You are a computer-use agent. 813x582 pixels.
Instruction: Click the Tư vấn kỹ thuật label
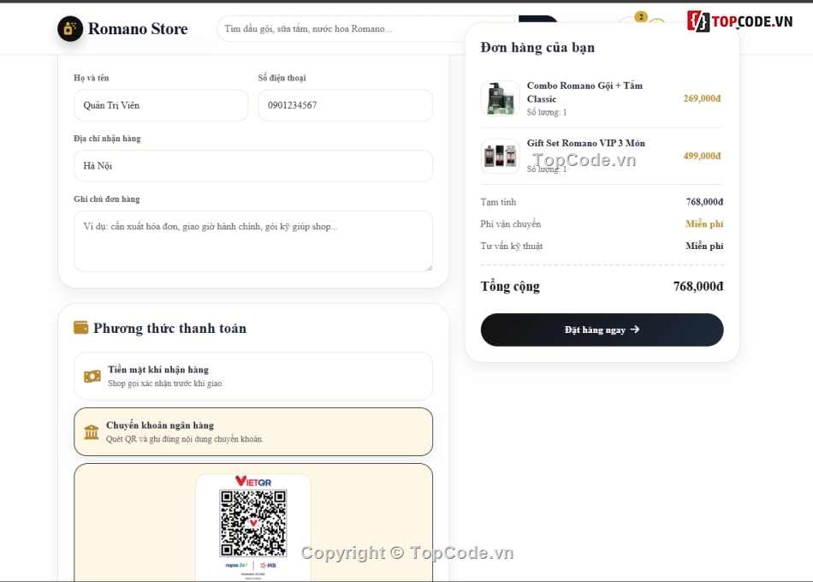pos(511,246)
